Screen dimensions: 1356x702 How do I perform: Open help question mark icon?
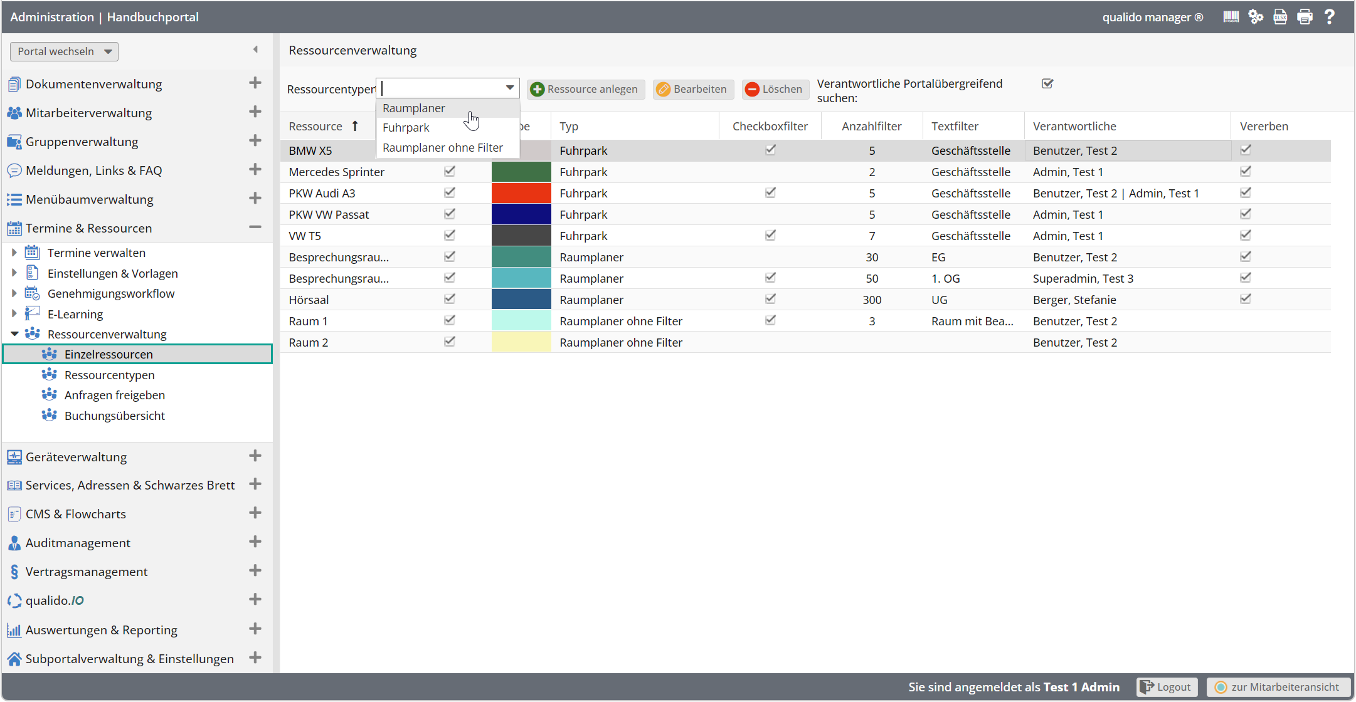(1329, 17)
